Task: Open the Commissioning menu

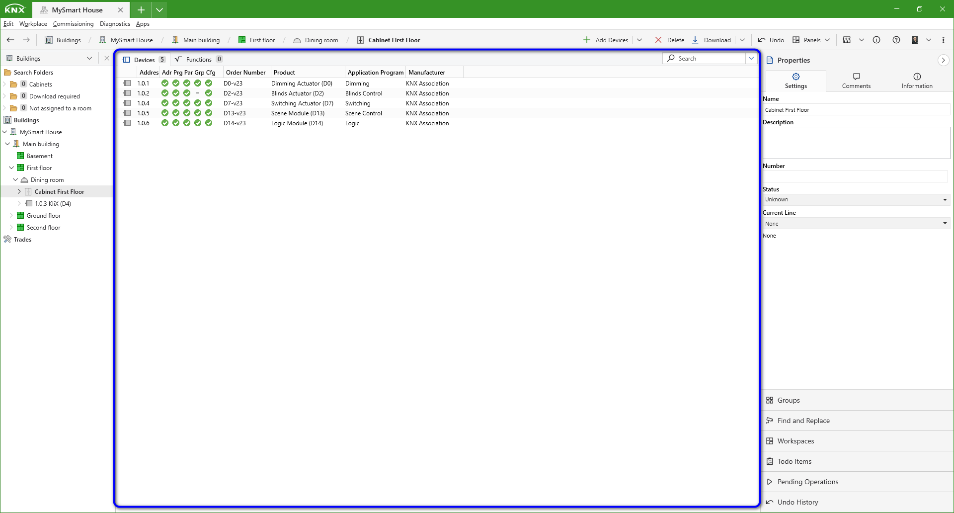Action: coord(73,24)
